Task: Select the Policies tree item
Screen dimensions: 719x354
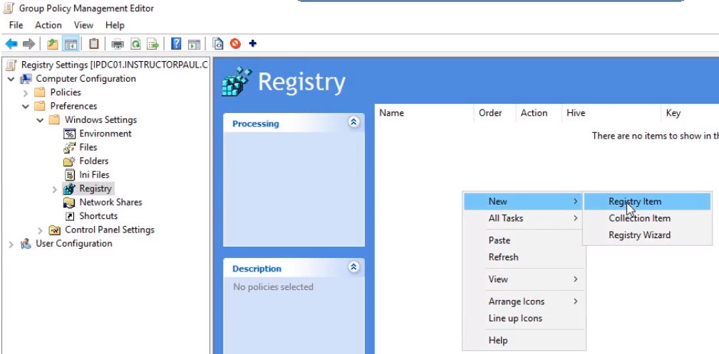Action: click(66, 92)
